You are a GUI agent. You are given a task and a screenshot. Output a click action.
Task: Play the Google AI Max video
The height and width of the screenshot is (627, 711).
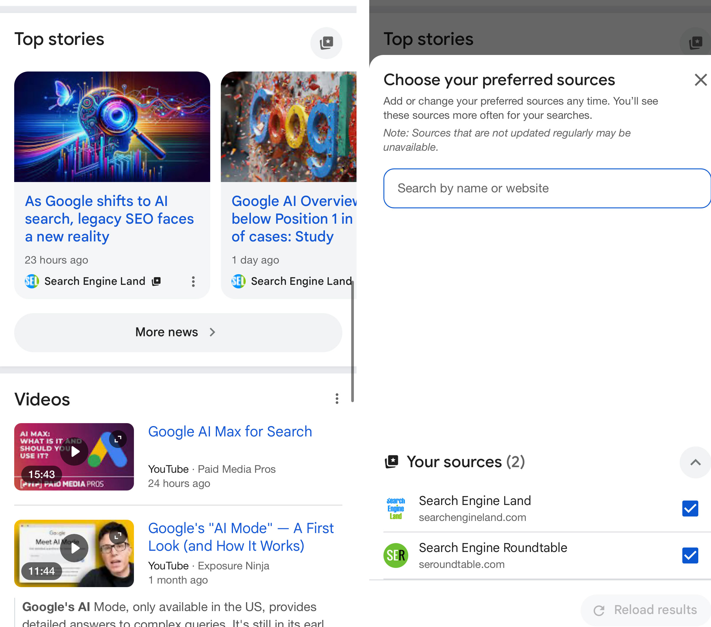tap(75, 451)
